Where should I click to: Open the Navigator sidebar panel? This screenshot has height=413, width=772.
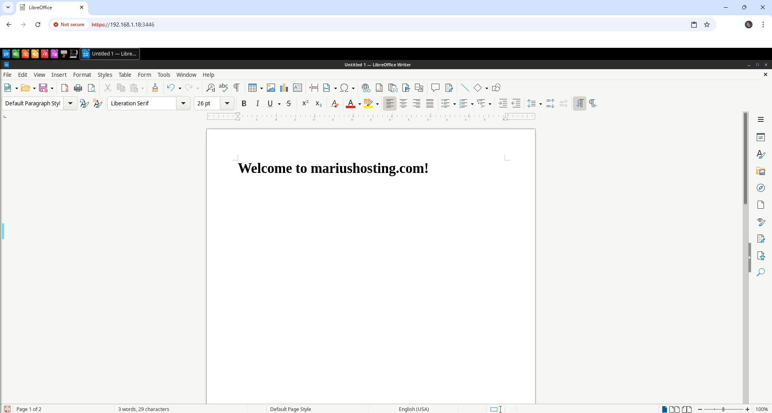(x=760, y=188)
